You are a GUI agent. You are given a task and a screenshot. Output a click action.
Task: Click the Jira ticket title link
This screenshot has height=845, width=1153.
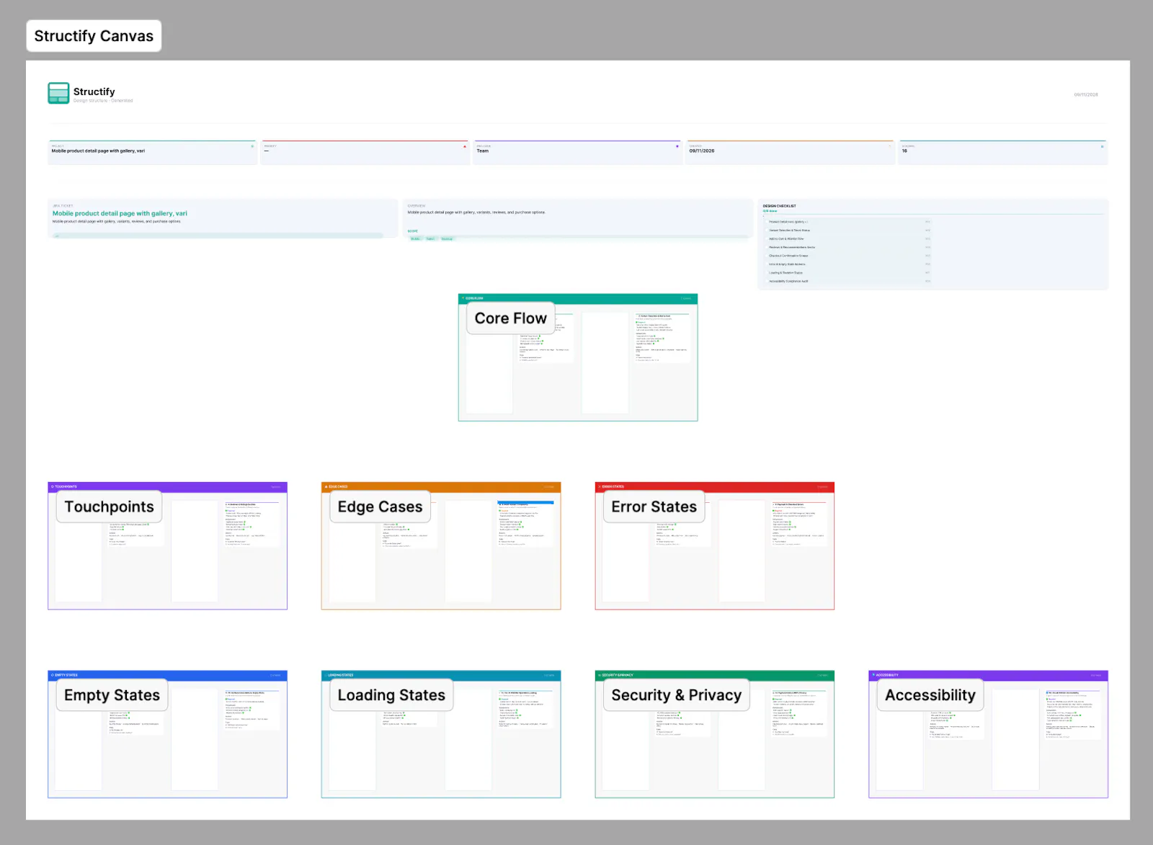[120, 213]
